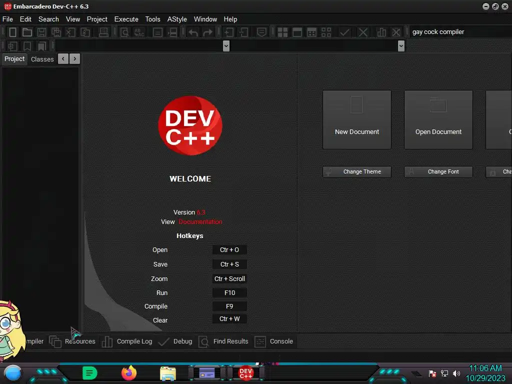This screenshot has width=512, height=384.
Task: Click the Redo arrow toolbar icon
Action: (207, 32)
